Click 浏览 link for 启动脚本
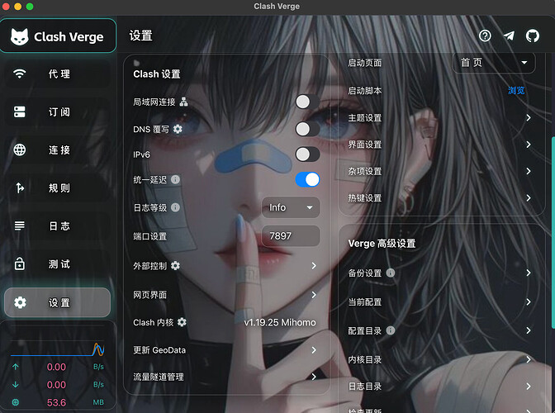The height and width of the screenshot is (413, 555). click(x=516, y=91)
